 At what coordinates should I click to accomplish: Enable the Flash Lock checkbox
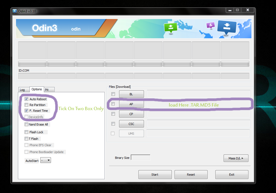coord(26,132)
